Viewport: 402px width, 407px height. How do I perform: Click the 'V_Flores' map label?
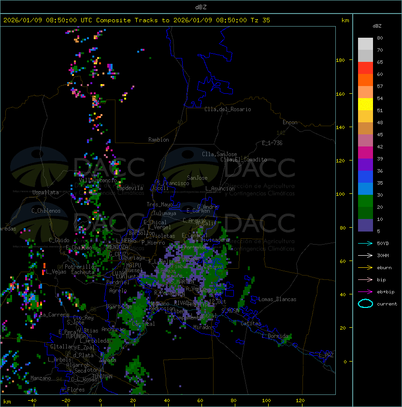pos(73,390)
